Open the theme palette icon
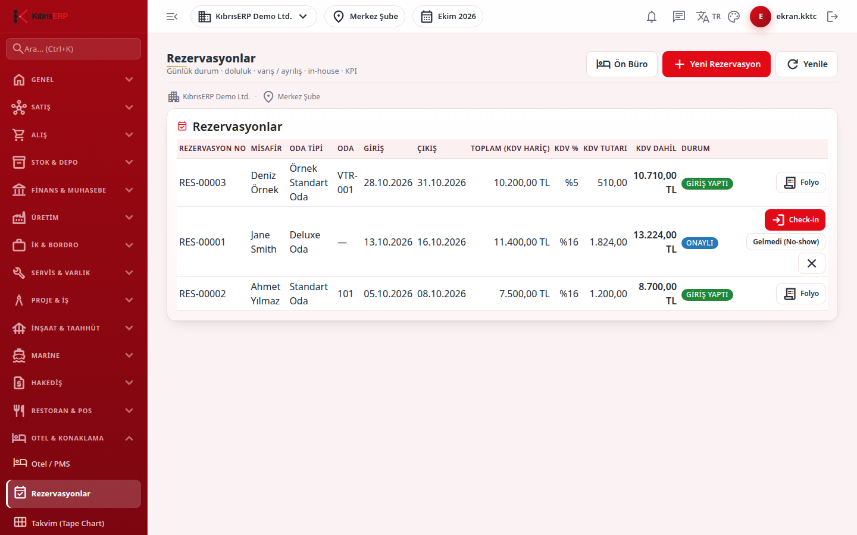The image size is (857, 535). 734,17
